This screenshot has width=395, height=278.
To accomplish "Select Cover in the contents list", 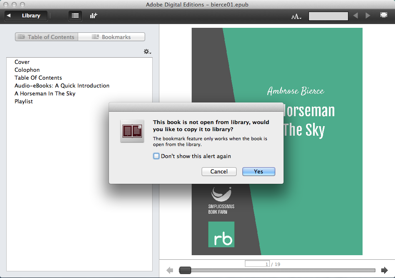I will pyautogui.click(x=22, y=62).
